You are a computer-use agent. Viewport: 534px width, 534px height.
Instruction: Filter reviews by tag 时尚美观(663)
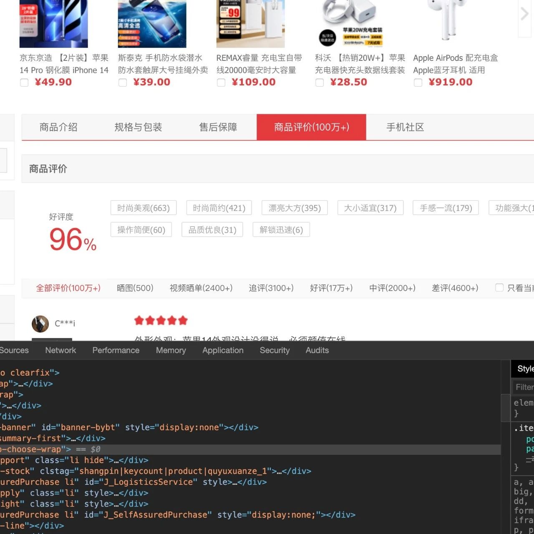point(144,208)
